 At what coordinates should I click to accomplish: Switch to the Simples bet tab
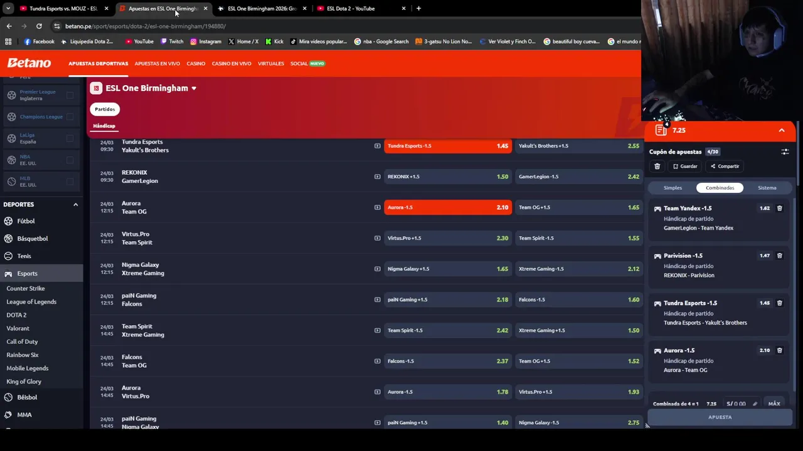click(673, 188)
